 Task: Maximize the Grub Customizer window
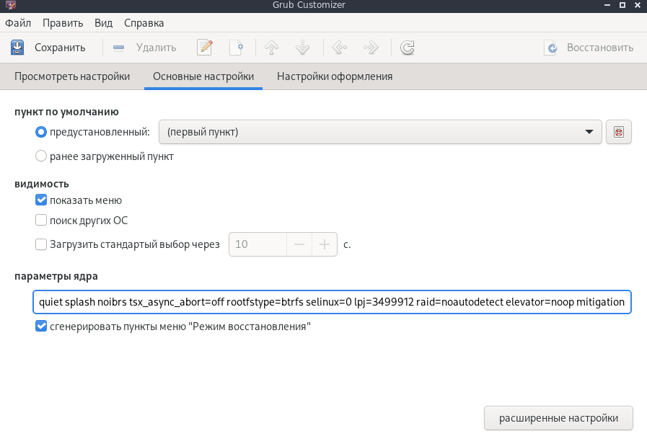click(622, 5)
